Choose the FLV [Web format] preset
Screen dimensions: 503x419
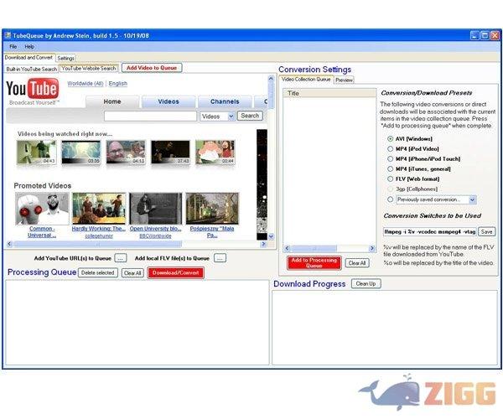(x=390, y=178)
